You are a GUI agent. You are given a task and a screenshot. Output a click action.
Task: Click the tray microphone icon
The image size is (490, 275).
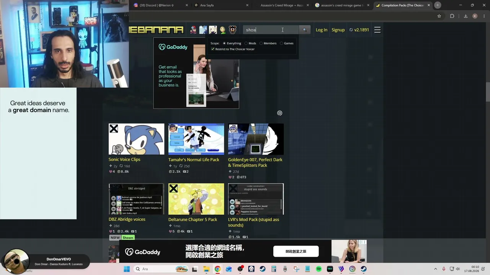[x=444, y=269]
